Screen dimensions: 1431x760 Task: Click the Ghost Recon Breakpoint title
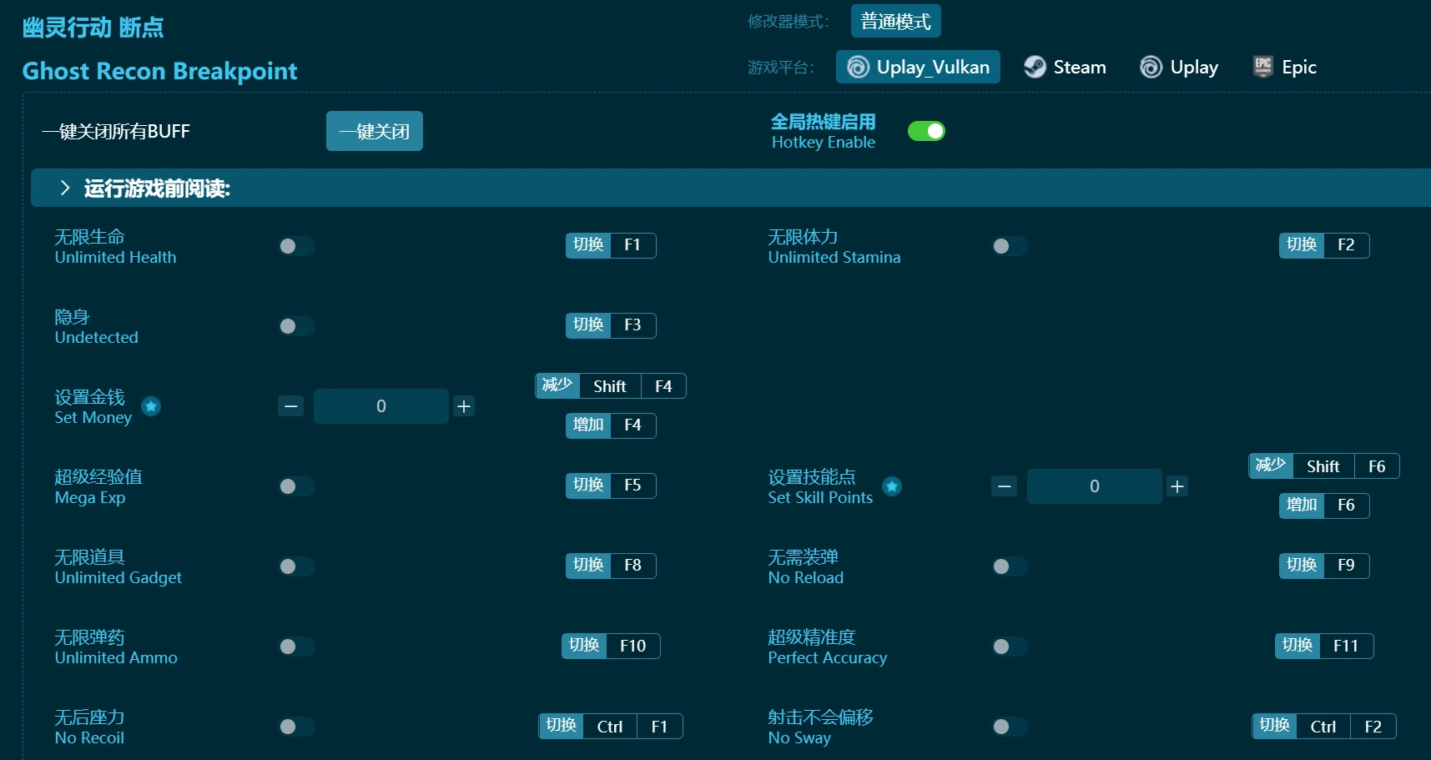point(159,71)
